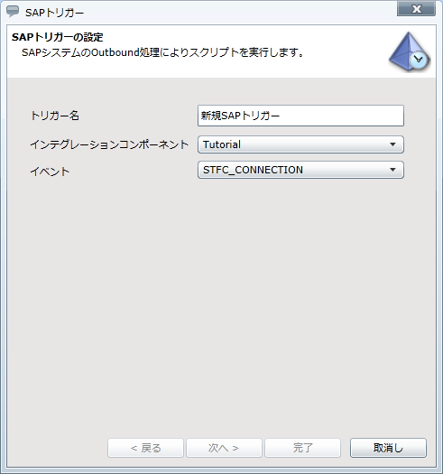Click the arrow on the Tutorial combo box
The width and height of the screenshot is (443, 474).
[392, 144]
